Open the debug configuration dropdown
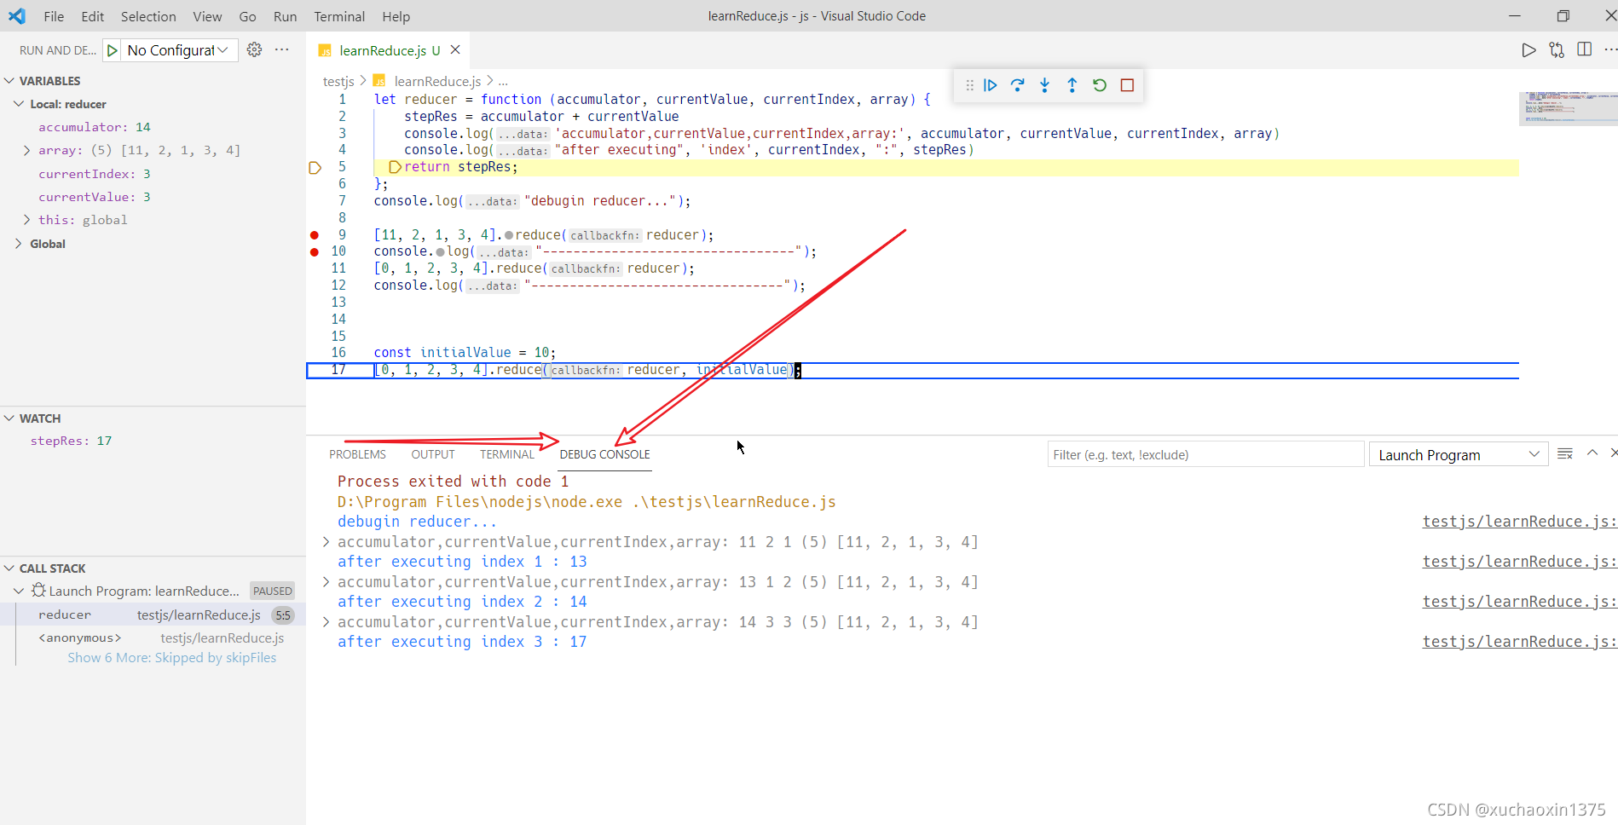 [170, 49]
